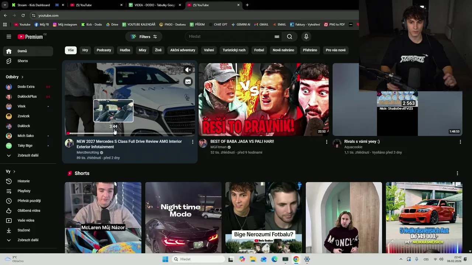This screenshot has height=265, width=472.
Task: Select the Podcasty filter chip
Action: click(x=104, y=50)
